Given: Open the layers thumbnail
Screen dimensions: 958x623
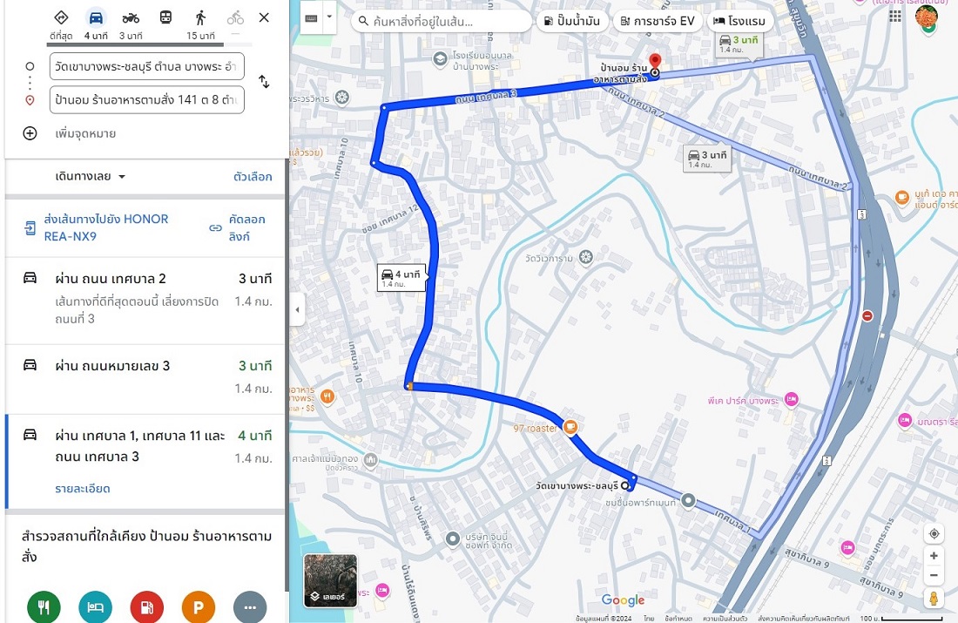Looking at the screenshot, I should coord(331,581).
